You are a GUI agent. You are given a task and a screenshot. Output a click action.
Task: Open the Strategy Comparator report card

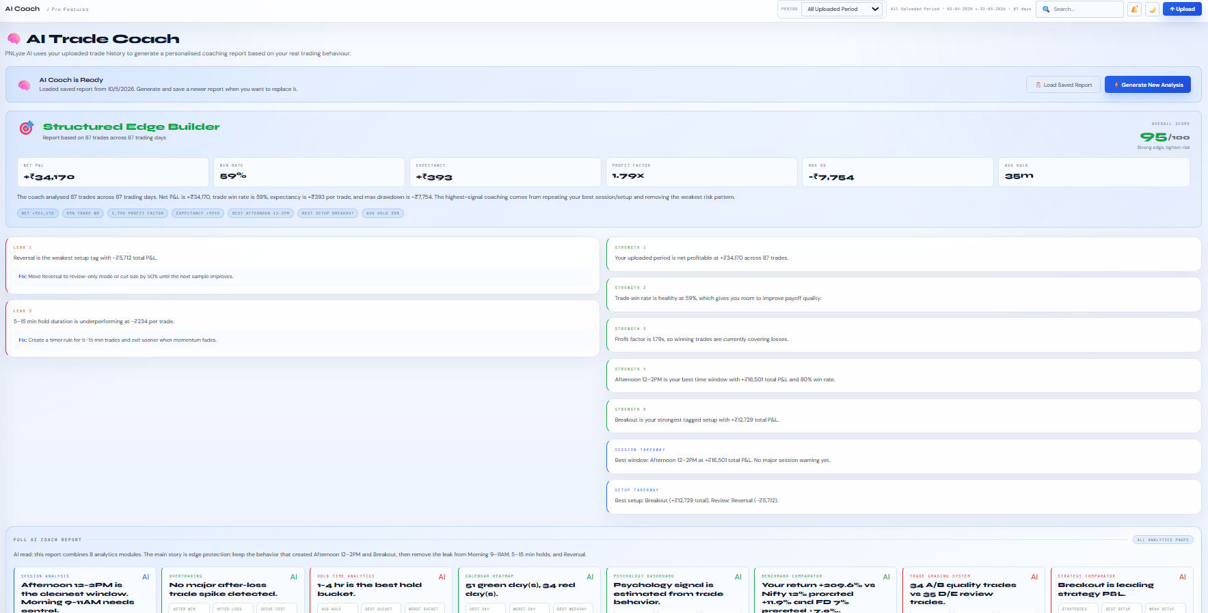point(1122,590)
